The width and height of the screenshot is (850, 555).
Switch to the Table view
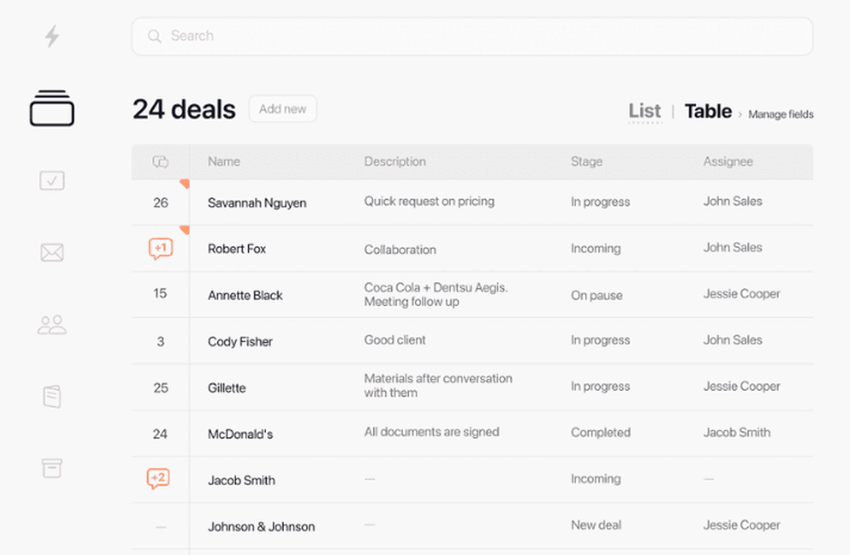point(708,111)
